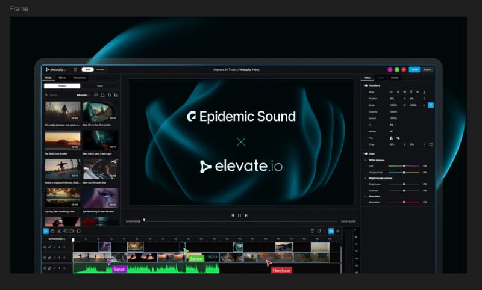The image size is (482, 290).
Task: Click the crop frame icon in Crop row
Action: coord(431,144)
